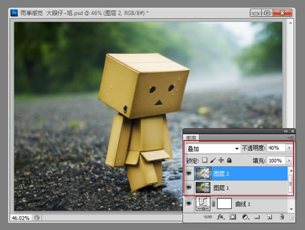Click document vertical scroll up arrow

click(290, 23)
